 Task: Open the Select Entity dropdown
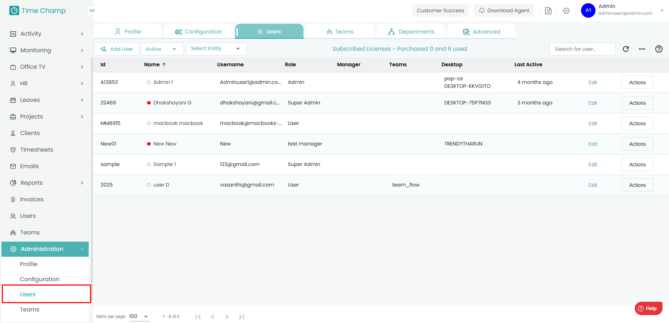[216, 49]
